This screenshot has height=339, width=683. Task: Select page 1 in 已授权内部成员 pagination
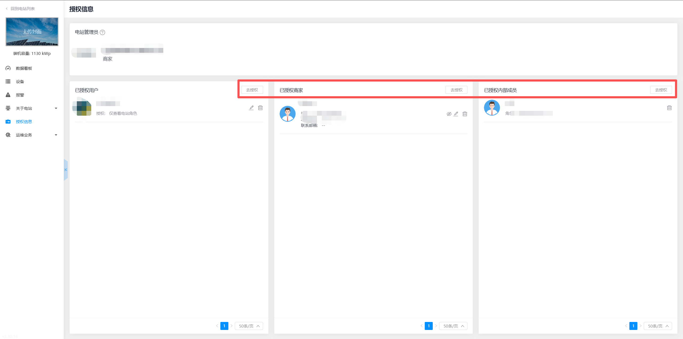633,326
